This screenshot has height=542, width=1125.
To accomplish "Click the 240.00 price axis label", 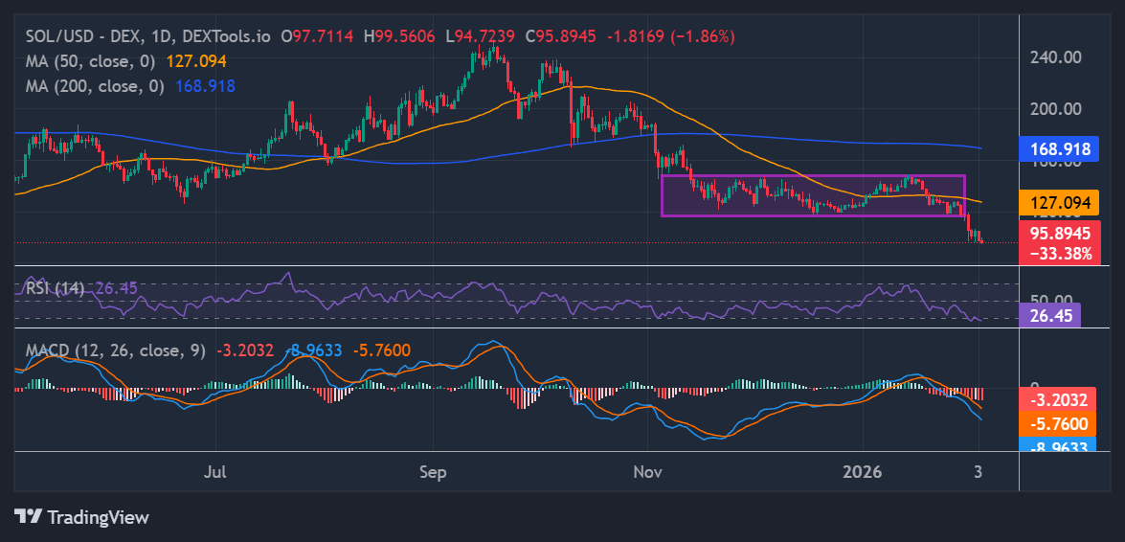I will [1056, 56].
